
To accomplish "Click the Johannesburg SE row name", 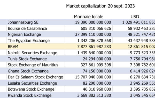I will [x=23, y=22].
